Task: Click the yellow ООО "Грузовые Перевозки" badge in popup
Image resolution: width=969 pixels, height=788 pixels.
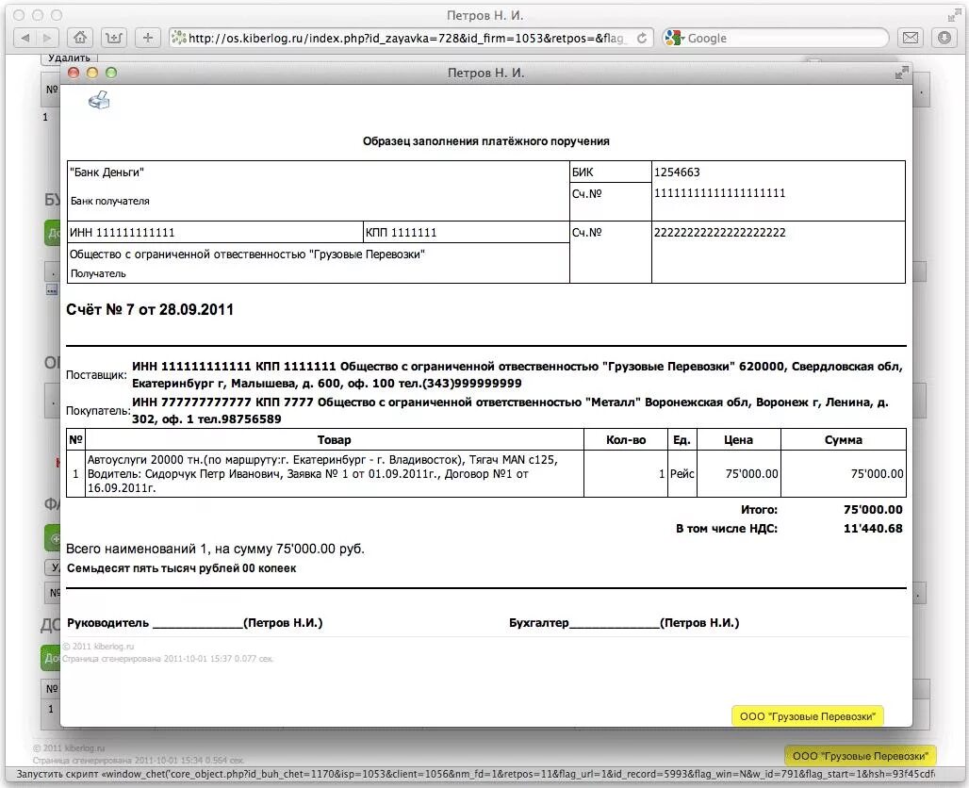Action: [808, 716]
